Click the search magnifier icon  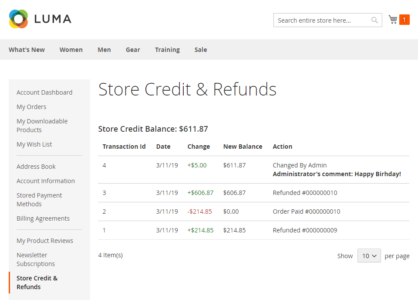374,20
